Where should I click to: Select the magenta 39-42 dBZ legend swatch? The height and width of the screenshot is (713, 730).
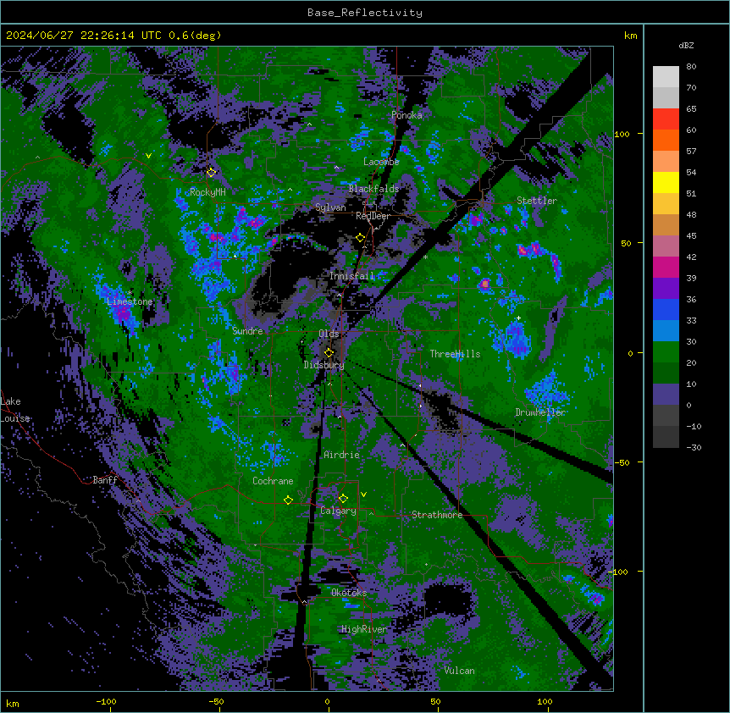point(666,267)
